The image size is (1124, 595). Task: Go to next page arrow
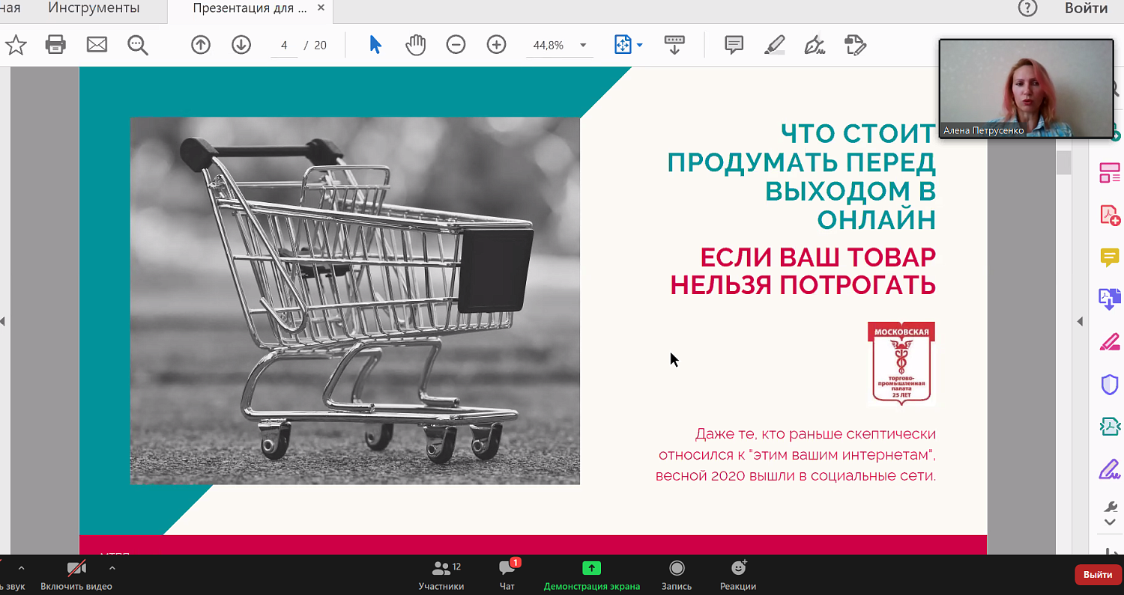click(x=241, y=45)
